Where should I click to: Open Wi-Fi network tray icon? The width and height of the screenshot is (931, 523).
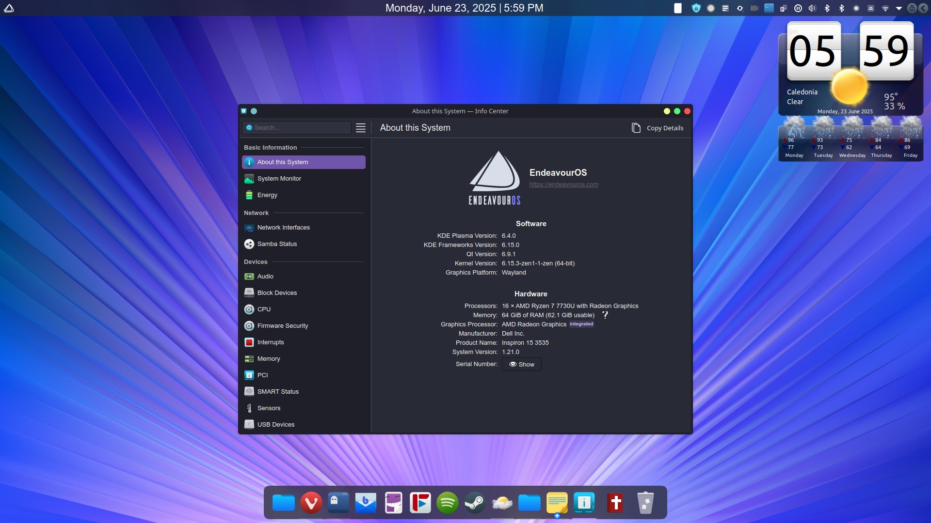pyautogui.click(x=885, y=8)
